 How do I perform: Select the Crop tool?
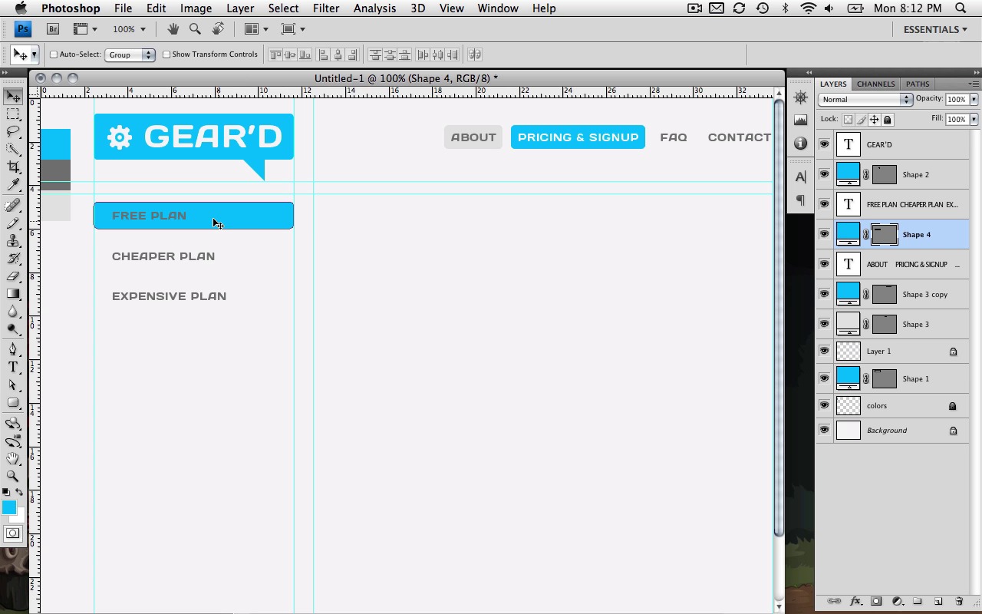pyautogui.click(x=13, y=167)
